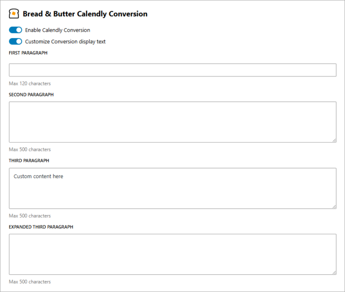Click the Bread & Butter toast logo icon

click(x=14, y=14)
